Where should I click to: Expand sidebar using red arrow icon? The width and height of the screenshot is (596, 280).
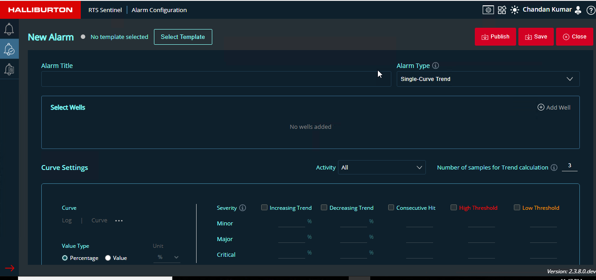point(9,268)
